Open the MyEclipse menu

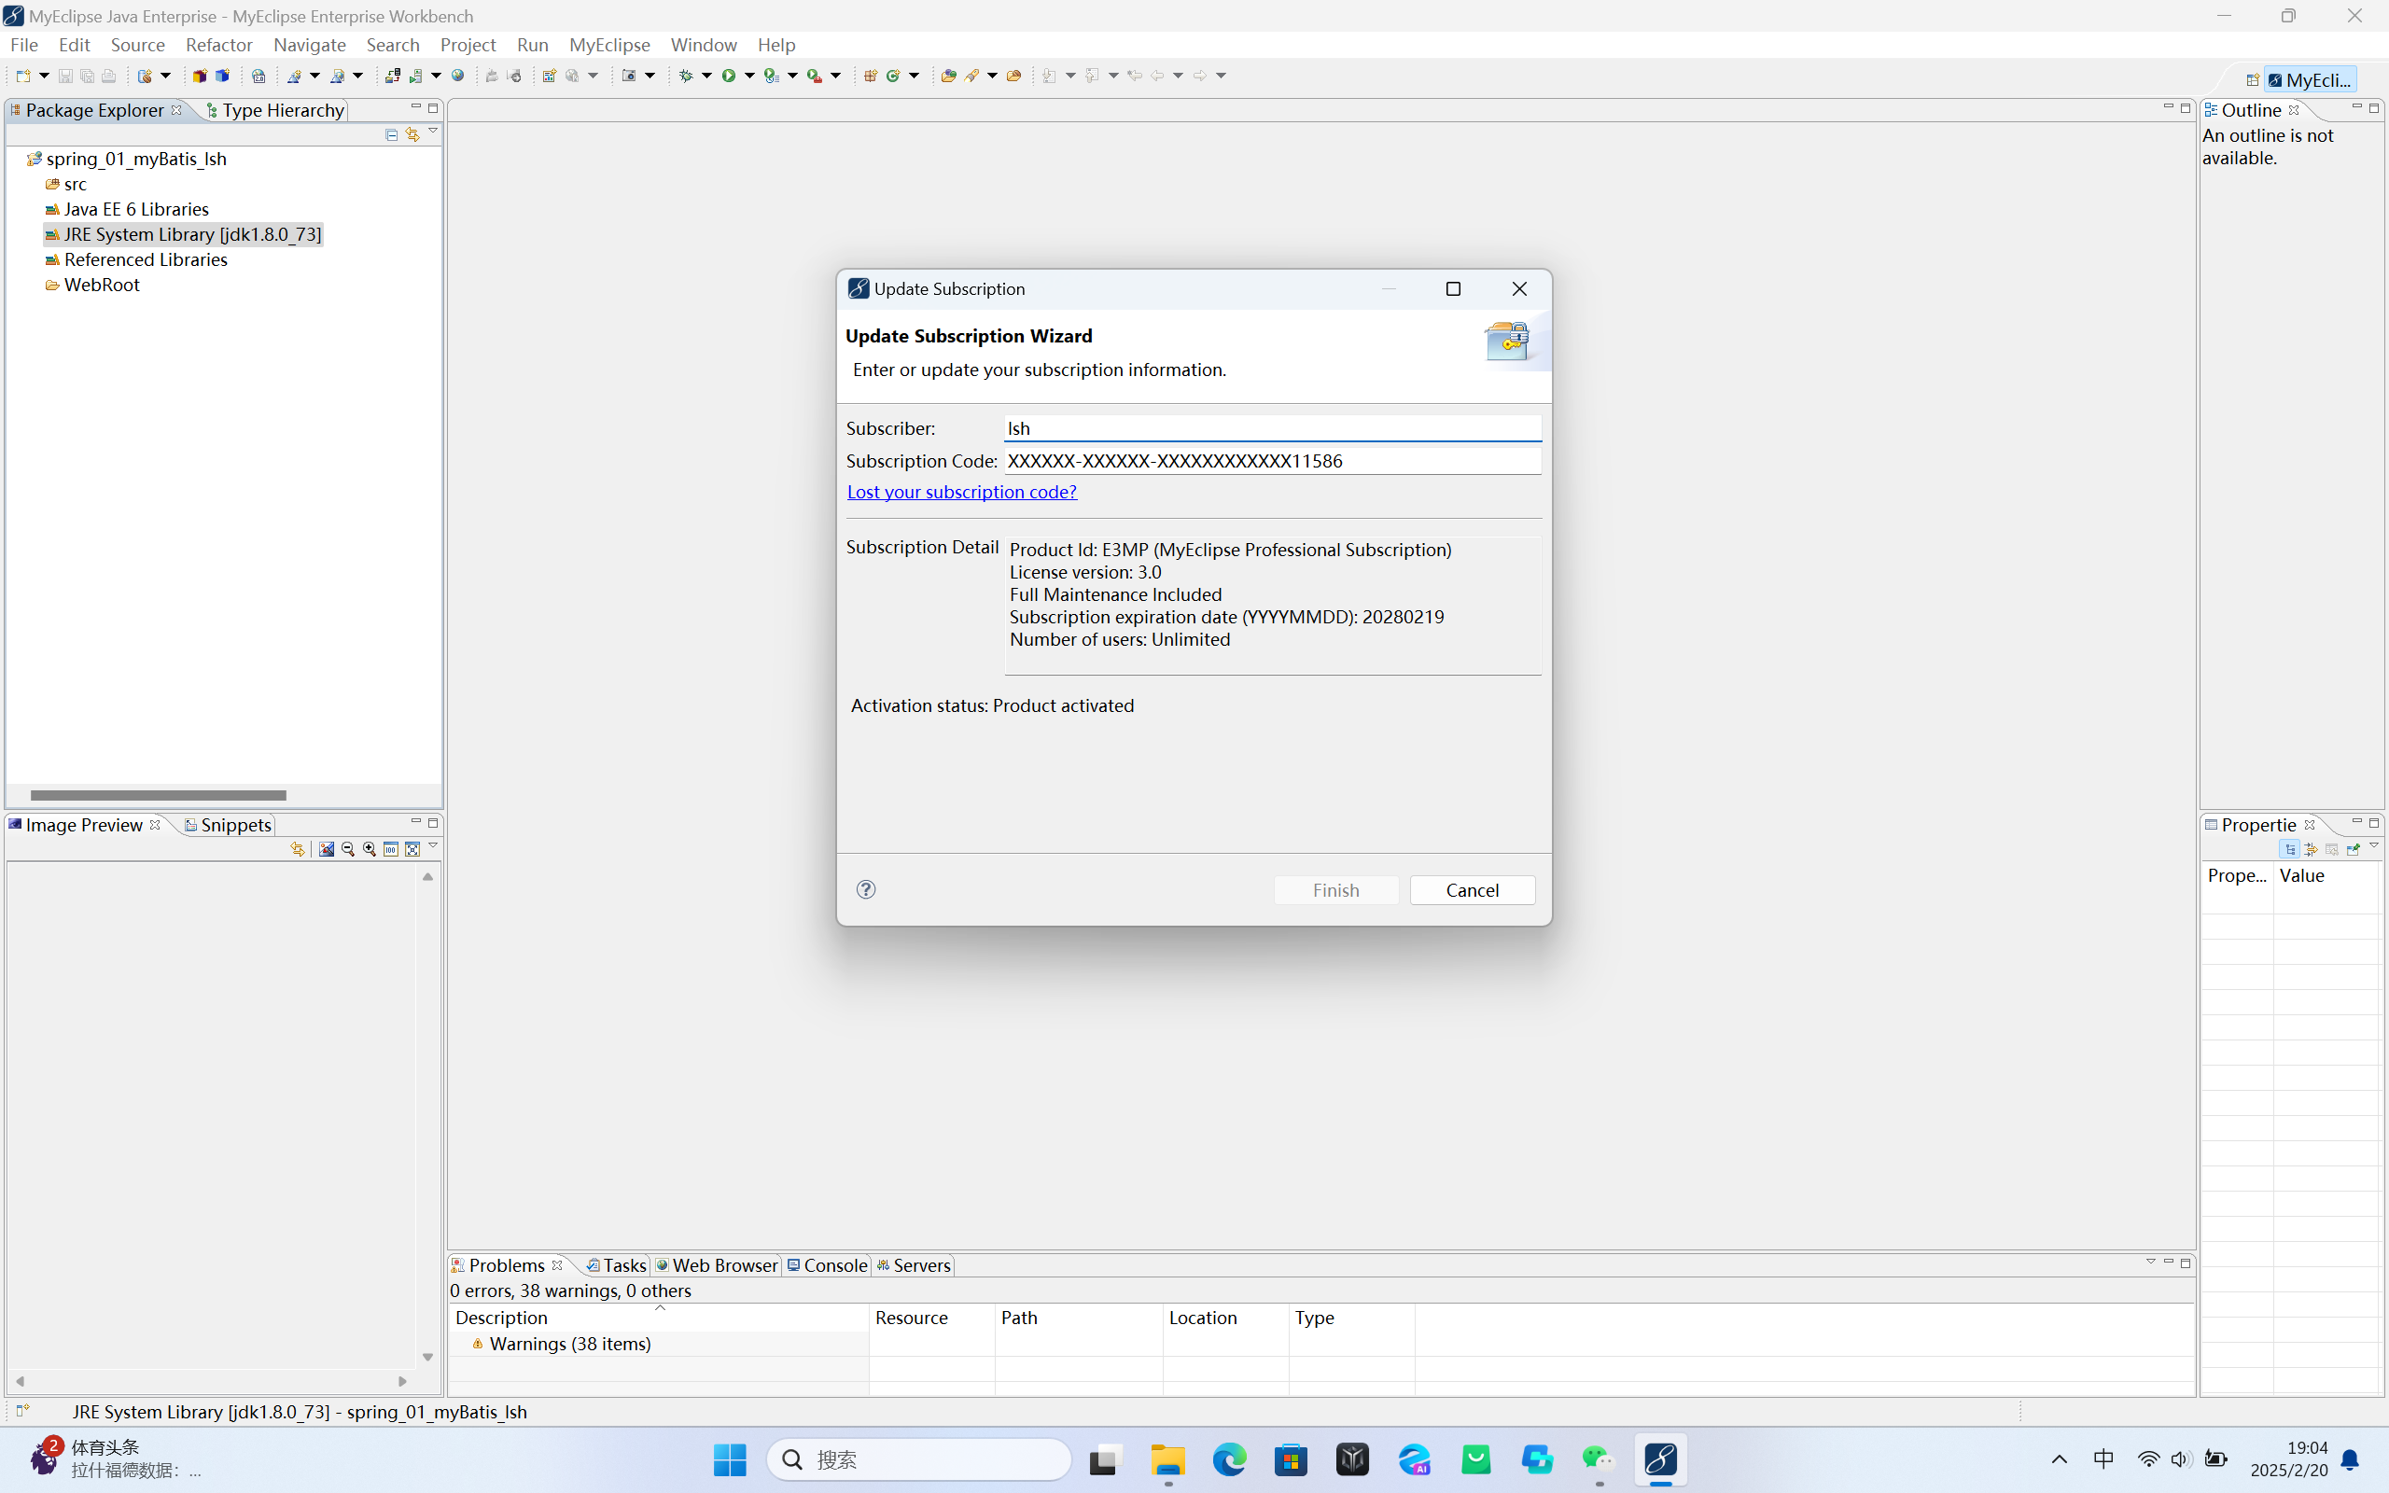pos(609,45)
